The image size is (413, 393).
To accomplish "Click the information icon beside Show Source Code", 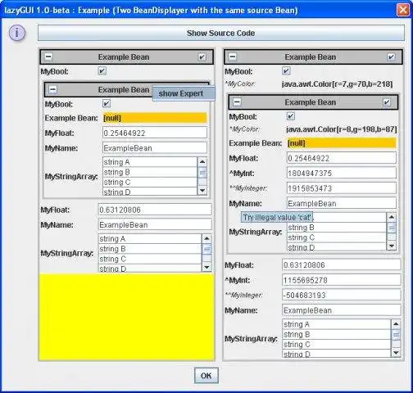I will coord(17,33).
